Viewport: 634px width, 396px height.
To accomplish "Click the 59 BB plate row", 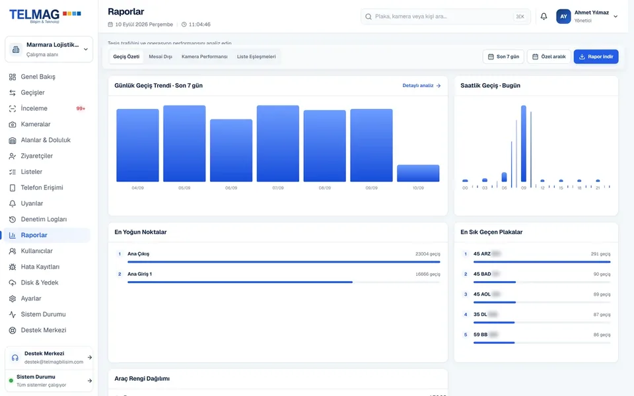I will pyautogui.click(x=536, y=338).
